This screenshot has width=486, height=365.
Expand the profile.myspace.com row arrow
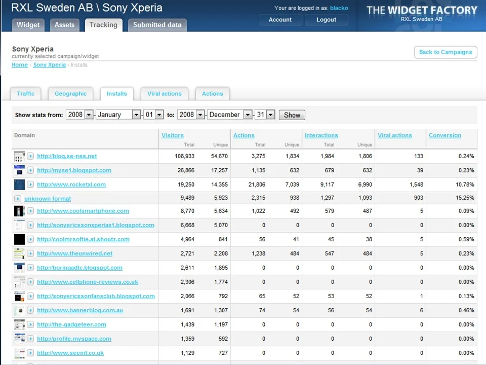click(x=30, y=339)
